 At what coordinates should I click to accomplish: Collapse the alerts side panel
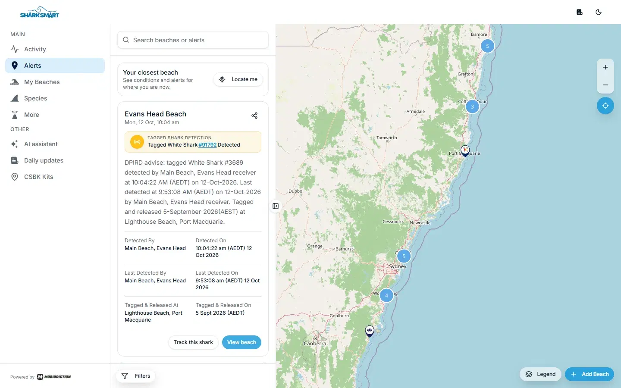(276, 206)
